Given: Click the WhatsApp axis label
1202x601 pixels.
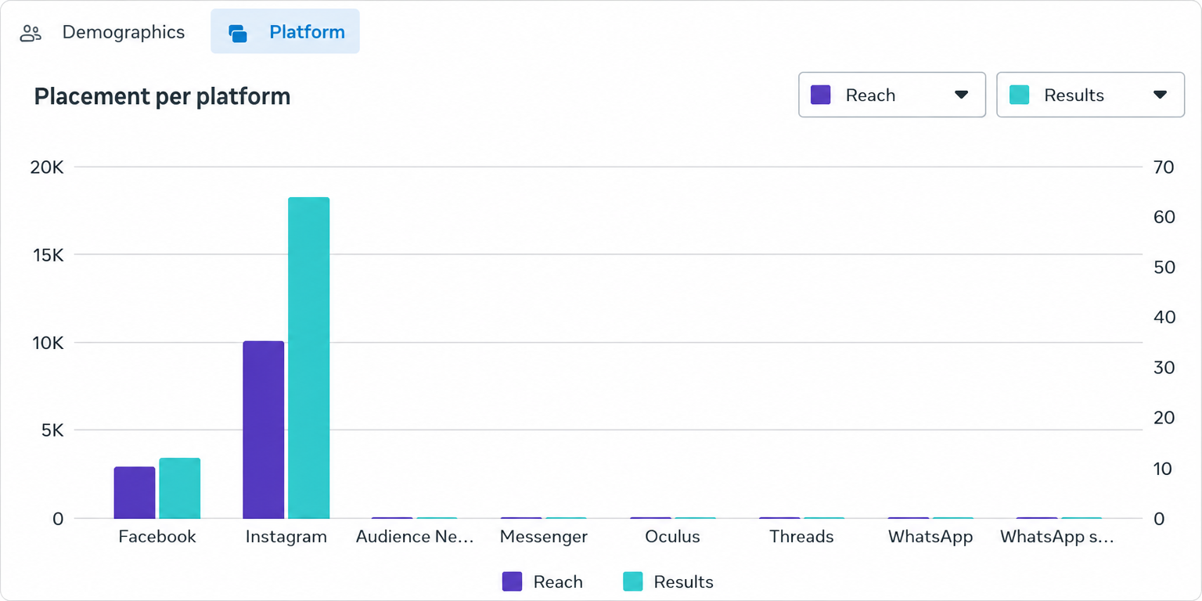Looking at the screenshot, I should pyautogui.click(x=930, y=537).
